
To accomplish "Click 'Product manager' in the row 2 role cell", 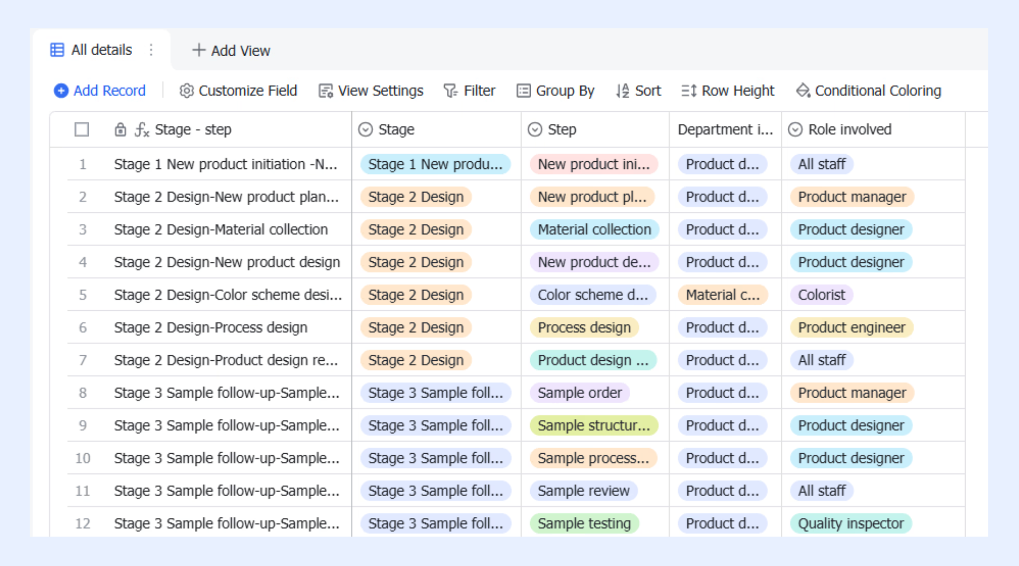I will 852,197.
